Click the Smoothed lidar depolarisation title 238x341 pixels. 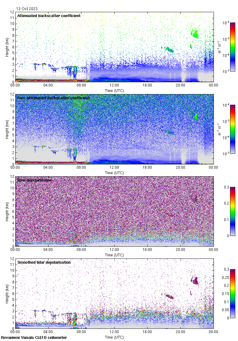point(44,262)
